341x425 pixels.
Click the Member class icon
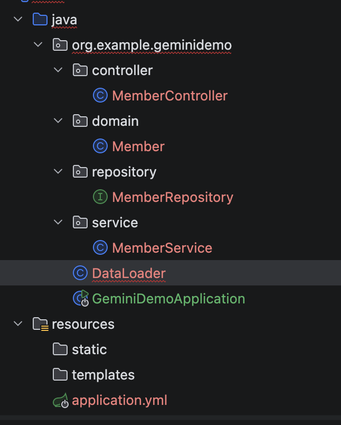[x=100, y=146]
